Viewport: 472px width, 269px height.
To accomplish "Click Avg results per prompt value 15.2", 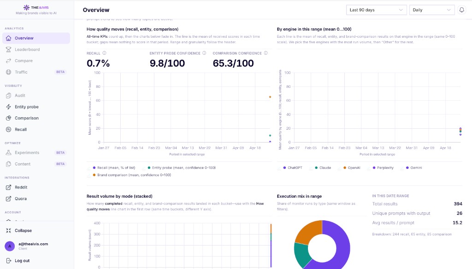I will click(457, 223).
